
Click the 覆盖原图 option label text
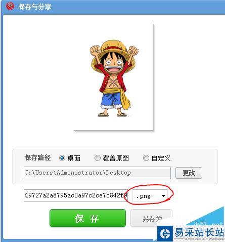click(x=116, y=158)
